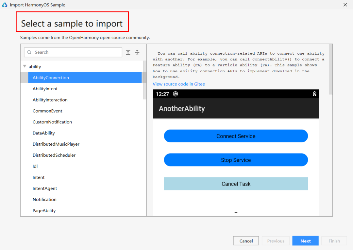Click the Cancel button
This screenshot has width=353, height=250.
246,241
